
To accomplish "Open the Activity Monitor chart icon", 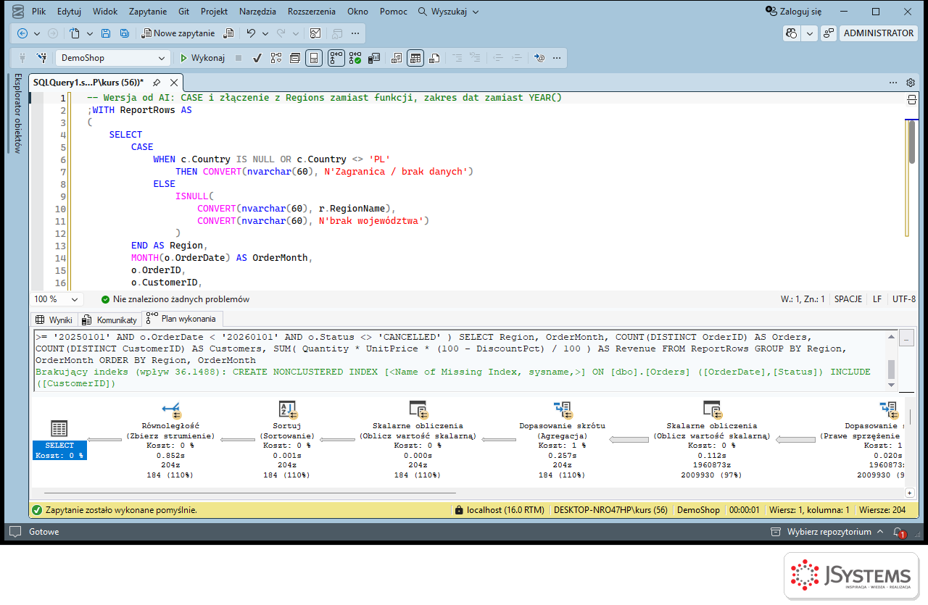I will [315, 33].
